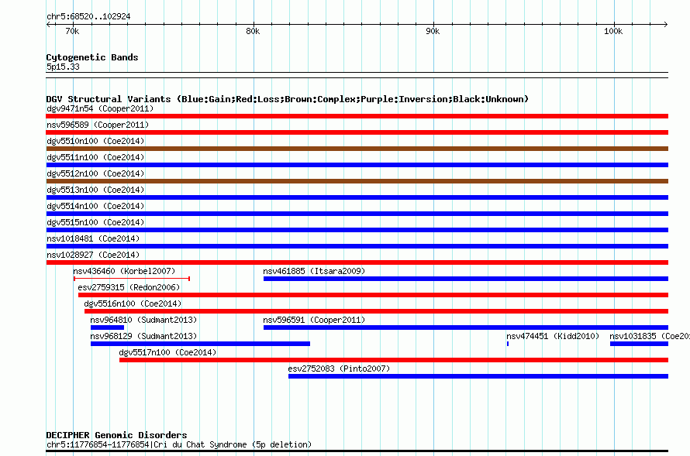690x456 pixels.
Task: Select the dgv5517n100 (Coe2014) red bar
Action: (393, 360)
